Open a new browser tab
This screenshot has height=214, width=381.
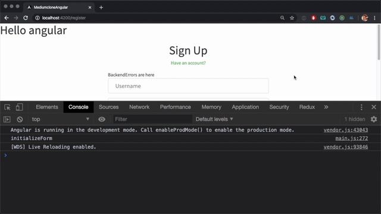tap(101, 8)
